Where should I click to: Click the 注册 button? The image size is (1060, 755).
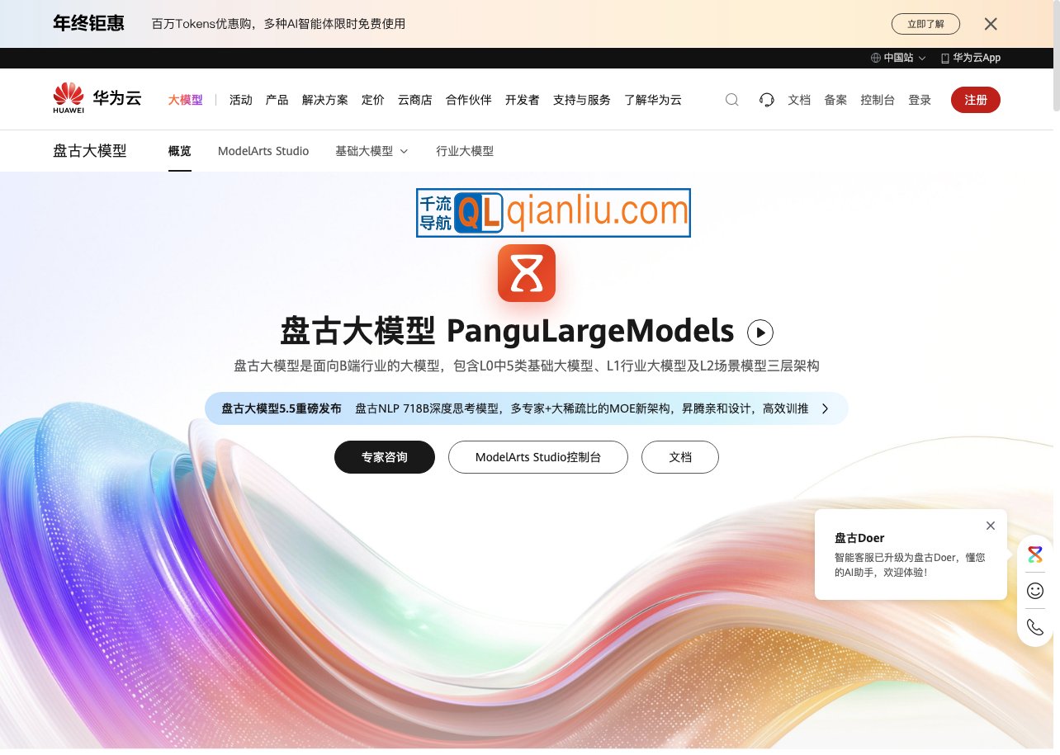(x=975, y=99)
